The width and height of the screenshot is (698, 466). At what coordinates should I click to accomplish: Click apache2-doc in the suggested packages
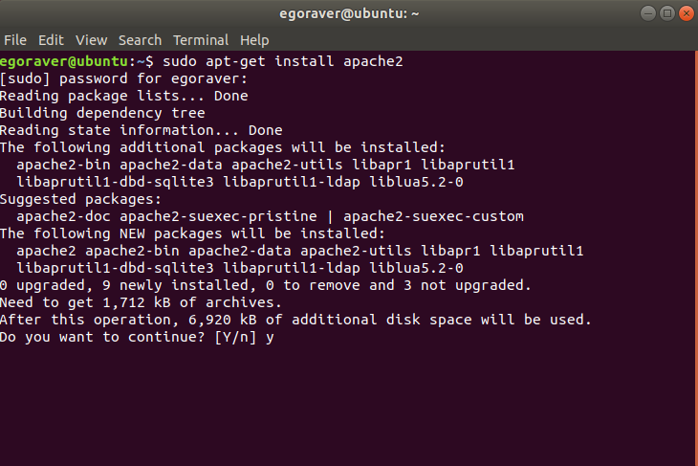coord(64,216)
